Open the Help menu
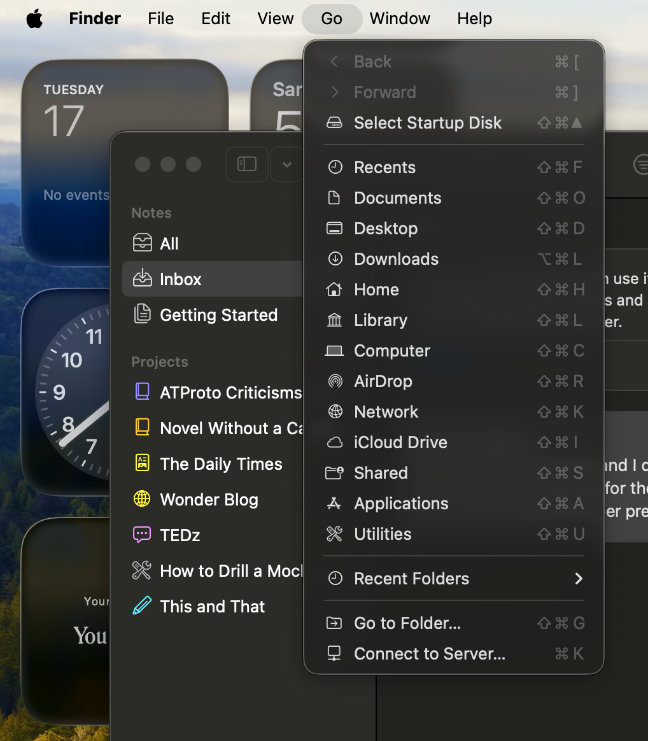Screen dimensions: 648x741 (x=474, y=19)
